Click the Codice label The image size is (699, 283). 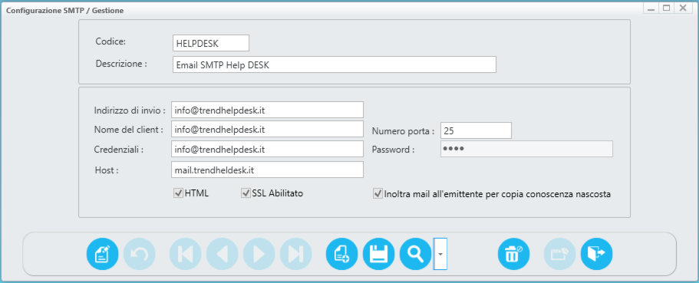point(111,41)
